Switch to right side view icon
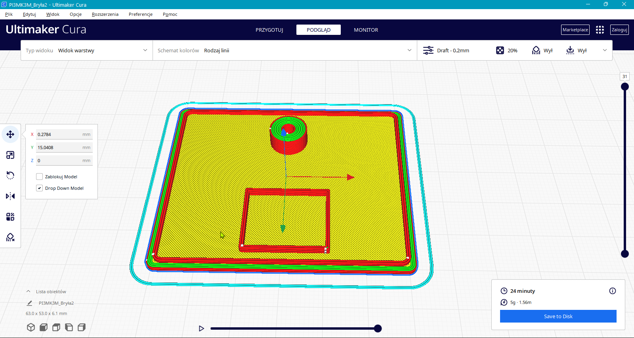The width and height of the screenshot is (634, 338). tap(82, 327)
